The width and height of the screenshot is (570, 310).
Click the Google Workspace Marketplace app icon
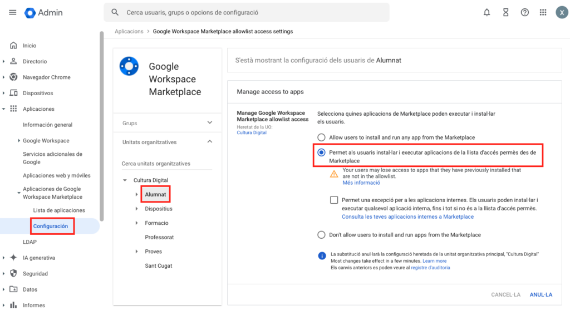[129, 67]
